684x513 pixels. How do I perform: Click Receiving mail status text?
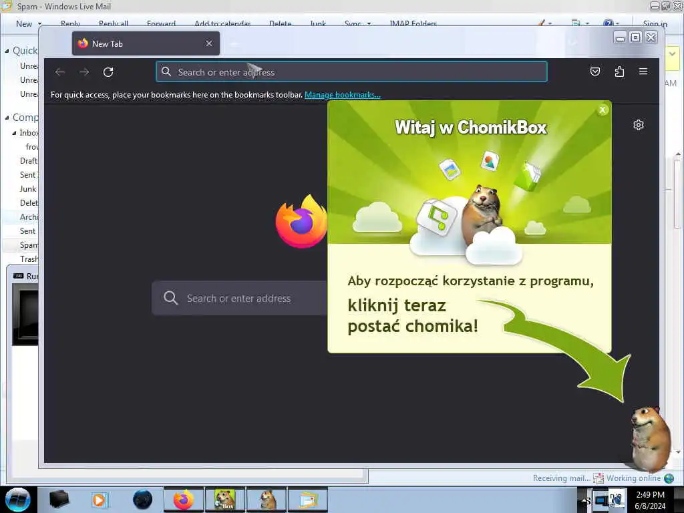[x=561, y=478]
